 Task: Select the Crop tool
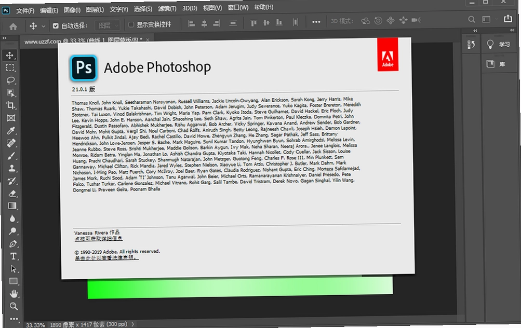[10, 105]
